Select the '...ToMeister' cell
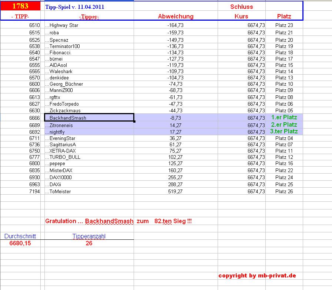The height and width of the screenshot is (290, 332). point(89,191)
